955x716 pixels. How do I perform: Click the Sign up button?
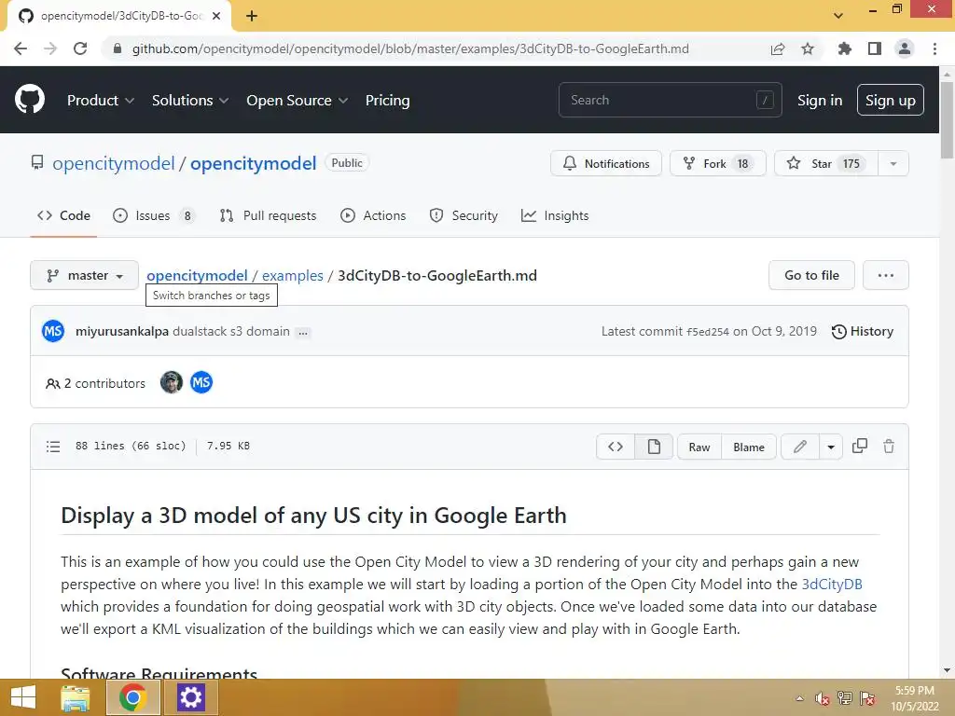890,100
